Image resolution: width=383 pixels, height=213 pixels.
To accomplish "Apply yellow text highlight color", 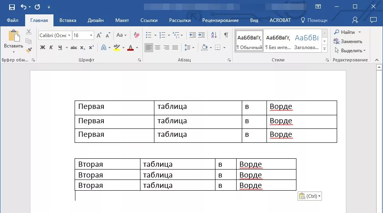I will tap(117, 47).
